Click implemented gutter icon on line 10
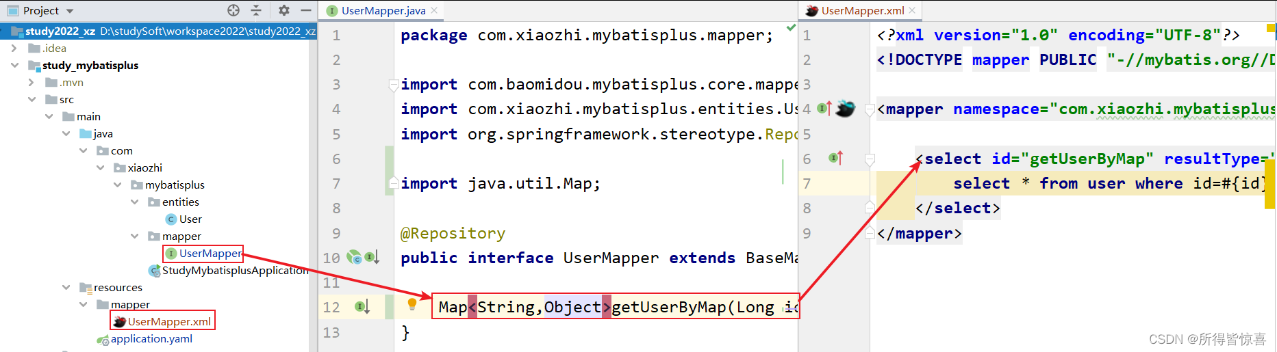The height and width of the screenshot is (352, 1277). (x=372, y=258)
